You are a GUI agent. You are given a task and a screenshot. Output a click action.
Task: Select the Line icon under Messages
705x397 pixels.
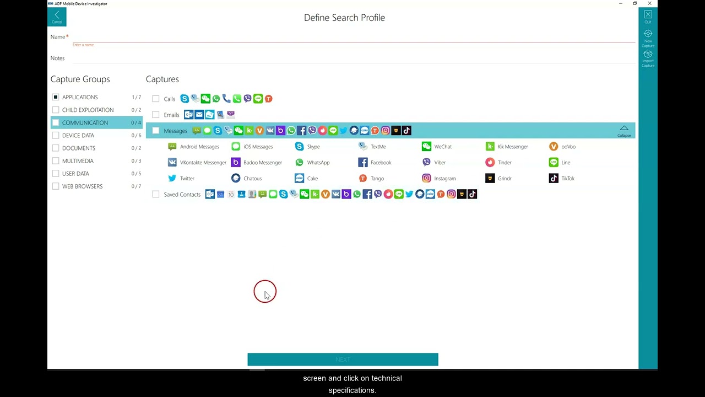(554, 163)
